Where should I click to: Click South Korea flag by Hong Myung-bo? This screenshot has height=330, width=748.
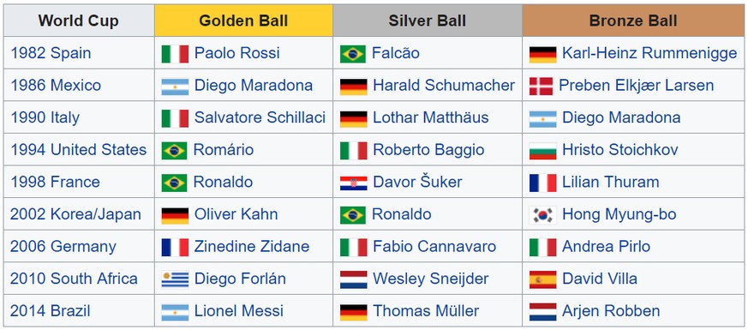click(543, 215)
